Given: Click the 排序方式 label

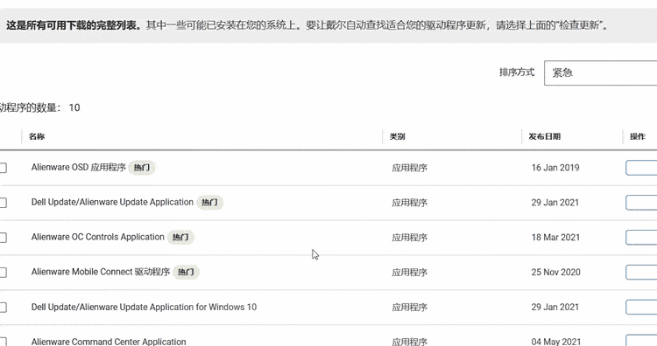Looking at the screenshot, I should pos(517,73).
